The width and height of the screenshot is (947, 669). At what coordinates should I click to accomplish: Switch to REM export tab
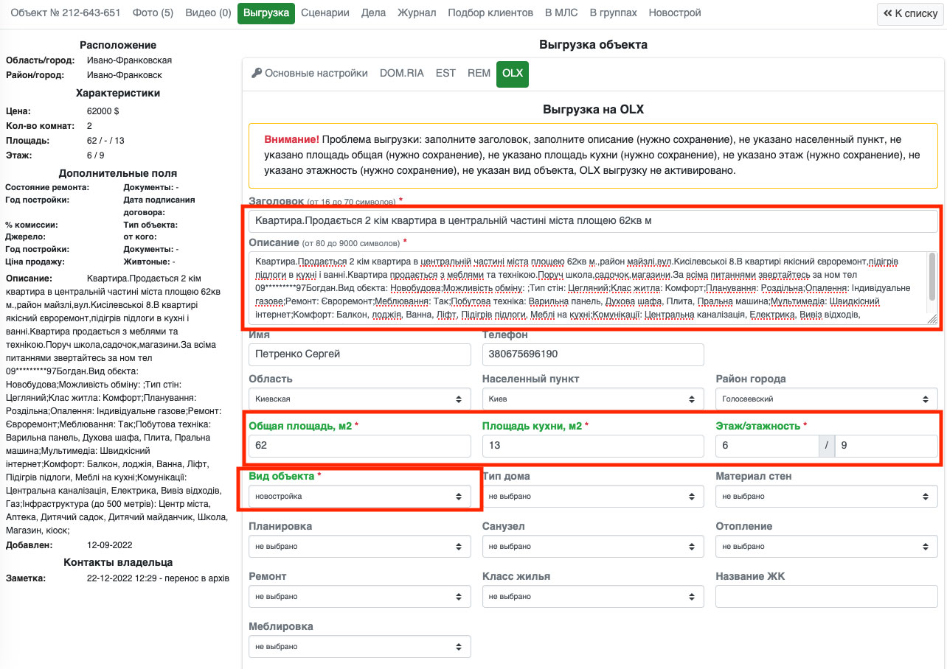[x=479, y=74]
